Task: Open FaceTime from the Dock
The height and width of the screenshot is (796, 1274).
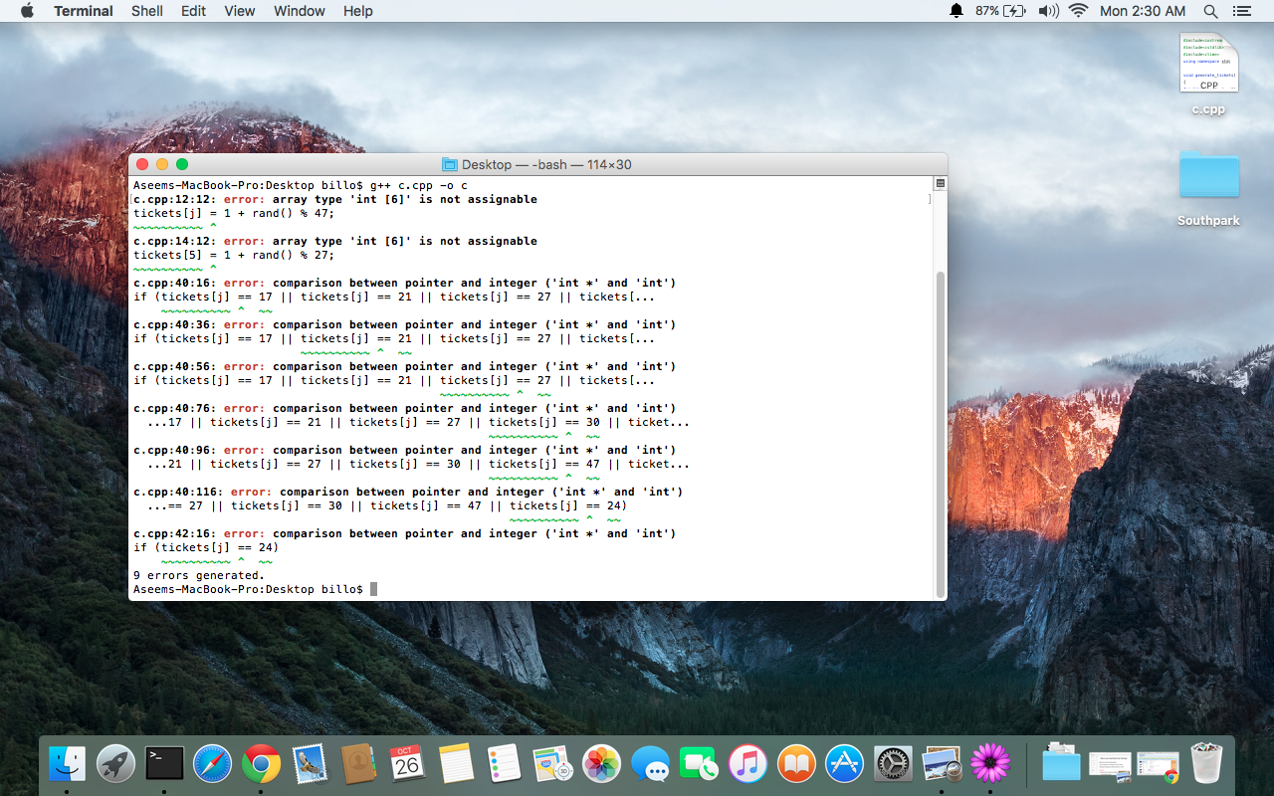Action: click(x=699, y=764)
